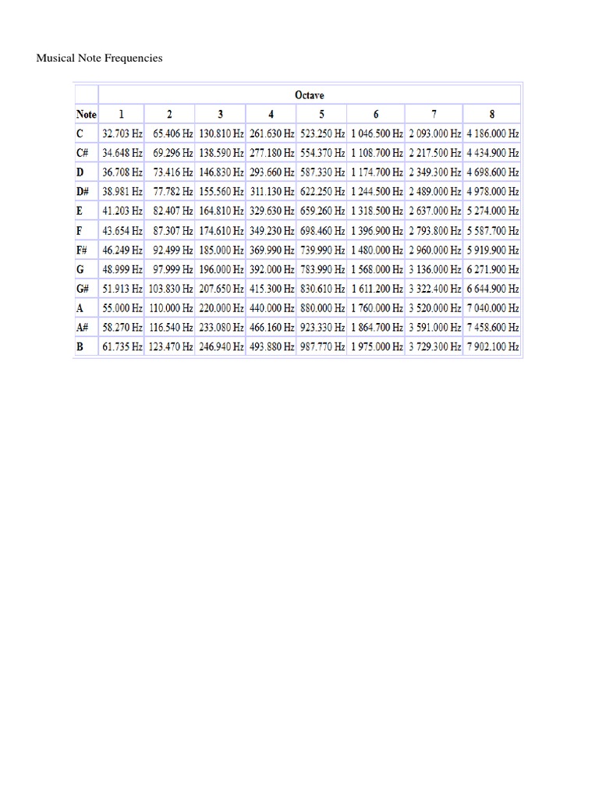Select the octave 4 column header

click(x=271, y=114)
